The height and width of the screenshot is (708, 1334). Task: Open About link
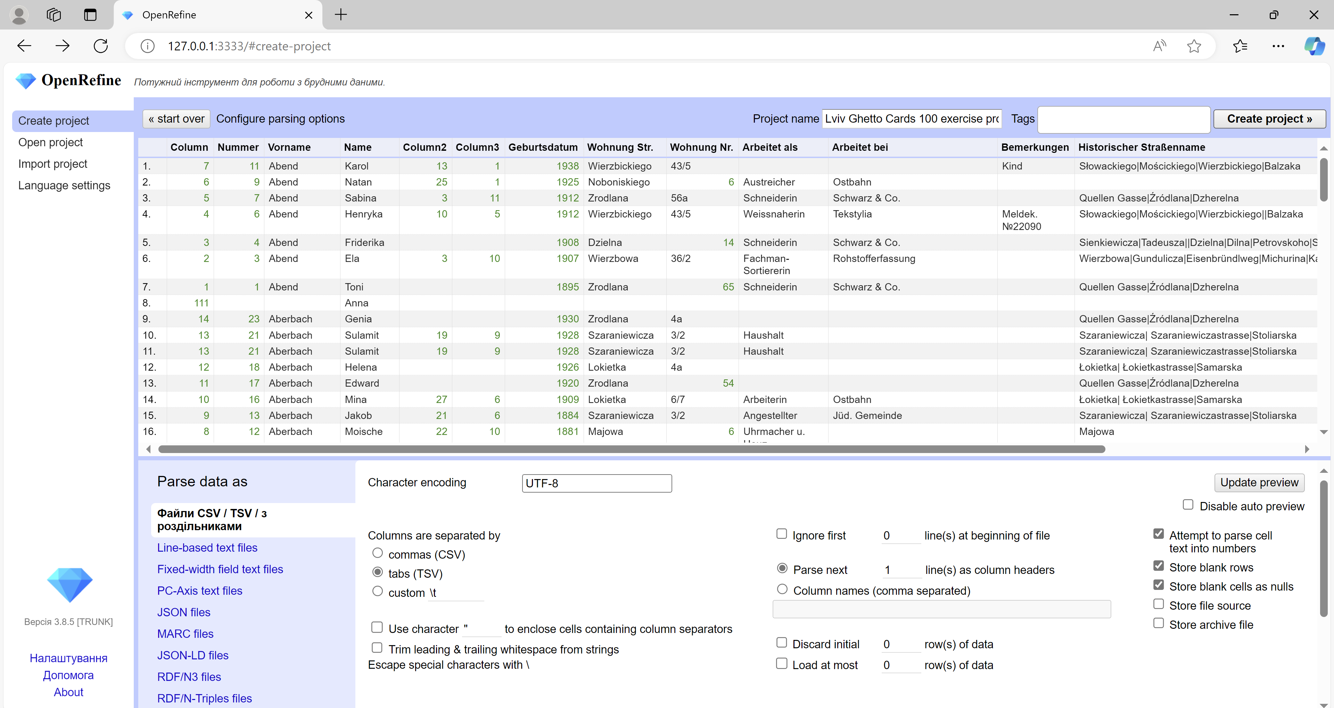tap(68, 692)
